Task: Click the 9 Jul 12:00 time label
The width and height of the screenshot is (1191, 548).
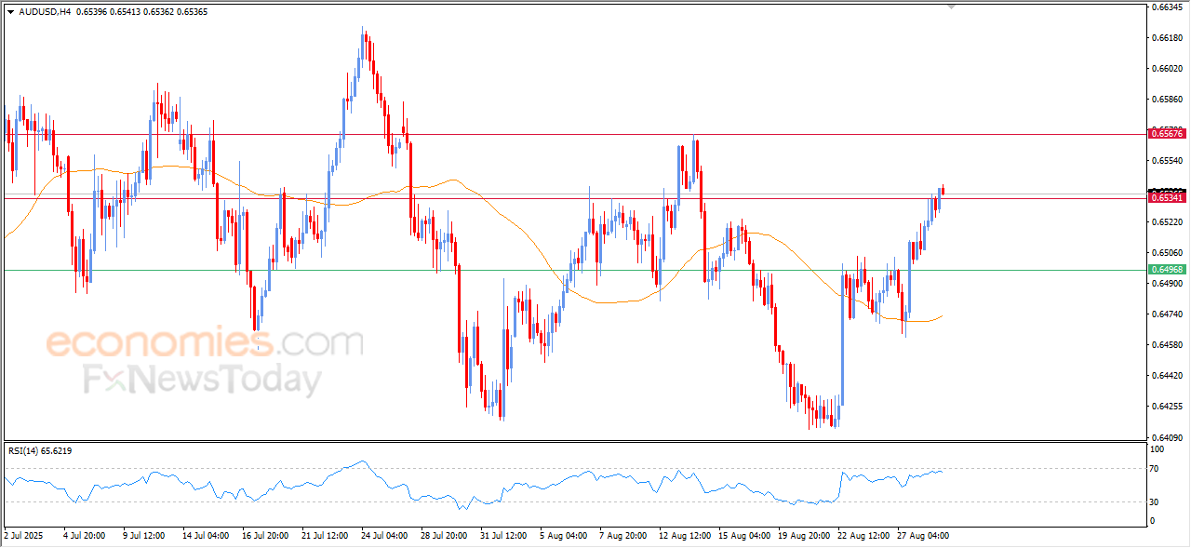Action: [x=142, y=536]
